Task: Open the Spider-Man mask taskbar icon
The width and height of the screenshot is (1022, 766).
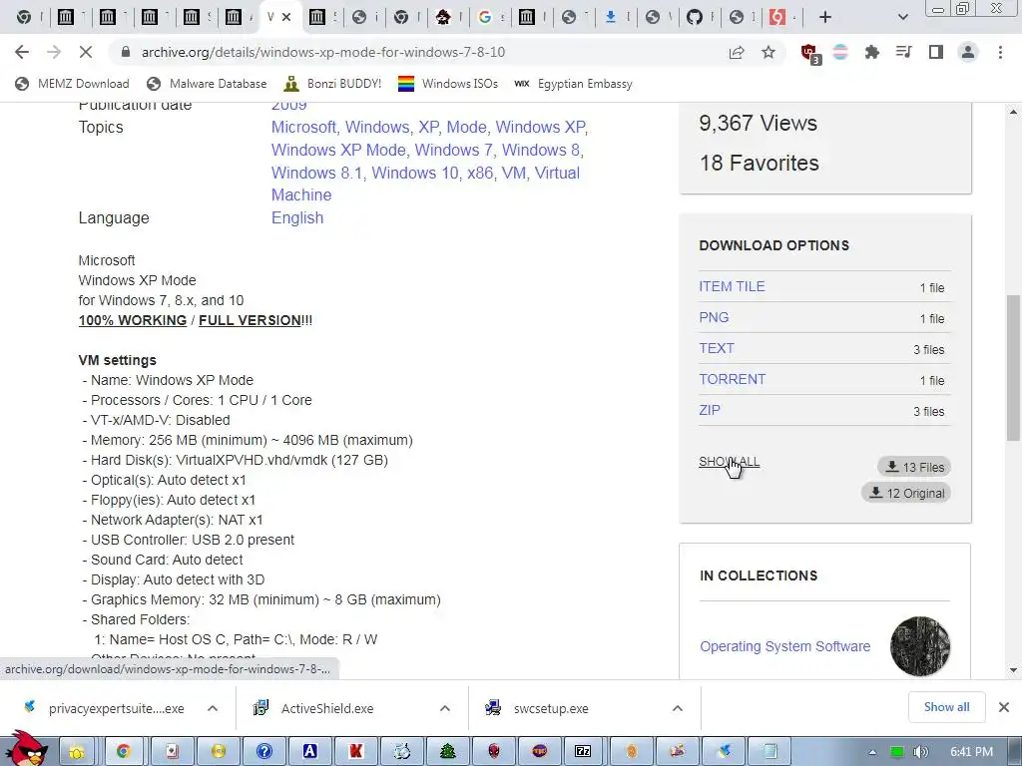Action: (493, 752)
